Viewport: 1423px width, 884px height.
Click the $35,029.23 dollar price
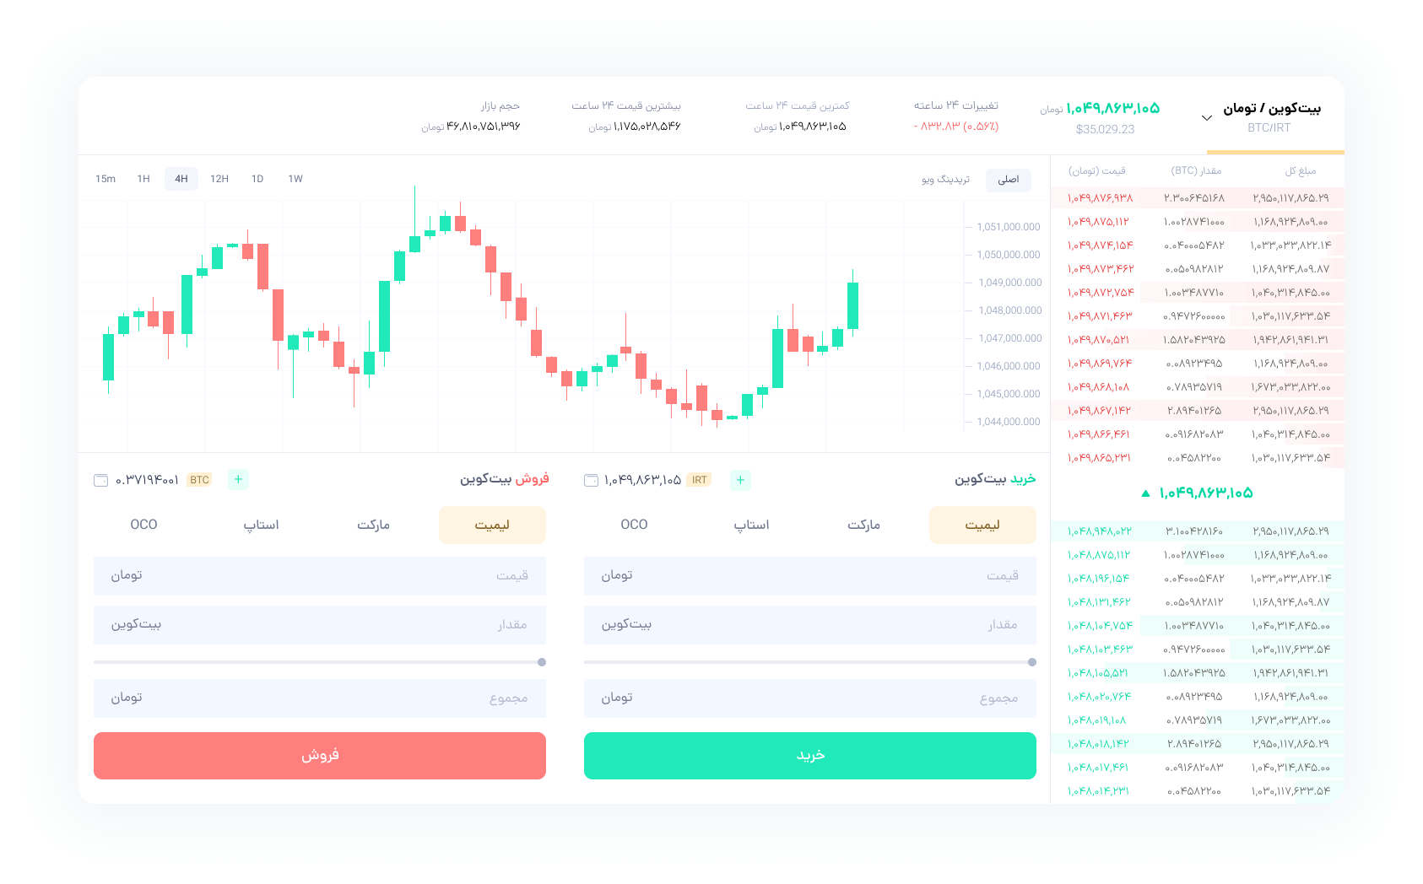[x=1105, y=129]
